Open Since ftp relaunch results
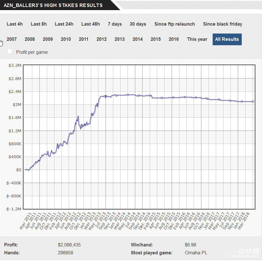The height and width of the screenshot is (261, 262). 175,24
